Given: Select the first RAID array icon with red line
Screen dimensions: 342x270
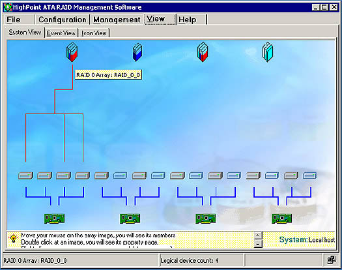Looking at the screenshot, I should (72, 52).
